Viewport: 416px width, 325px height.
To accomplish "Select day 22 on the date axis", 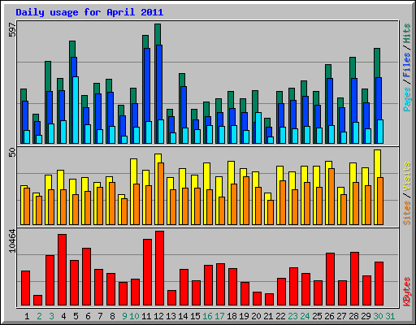I will coord(280,316).
